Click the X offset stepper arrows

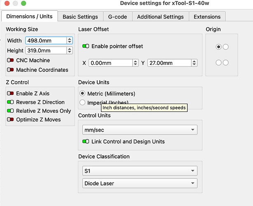136,63
